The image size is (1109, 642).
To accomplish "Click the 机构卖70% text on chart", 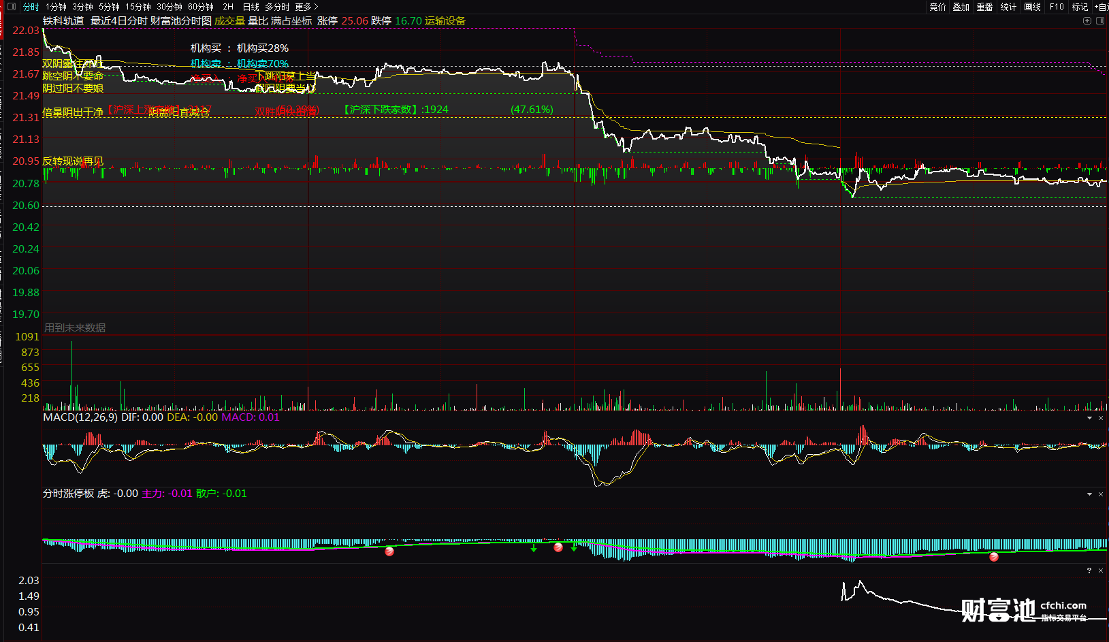I will click(x=263, y=64).
